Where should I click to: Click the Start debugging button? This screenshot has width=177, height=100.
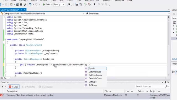coord(47,4)
